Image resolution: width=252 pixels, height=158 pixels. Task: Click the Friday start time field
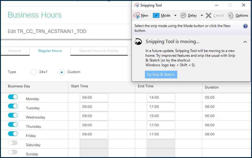94,135
